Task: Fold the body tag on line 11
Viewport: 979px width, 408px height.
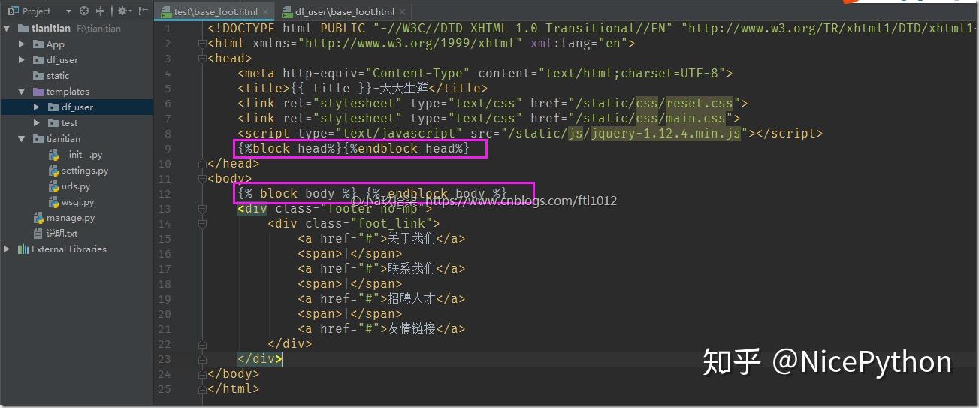Action: (x=201, y=179)
